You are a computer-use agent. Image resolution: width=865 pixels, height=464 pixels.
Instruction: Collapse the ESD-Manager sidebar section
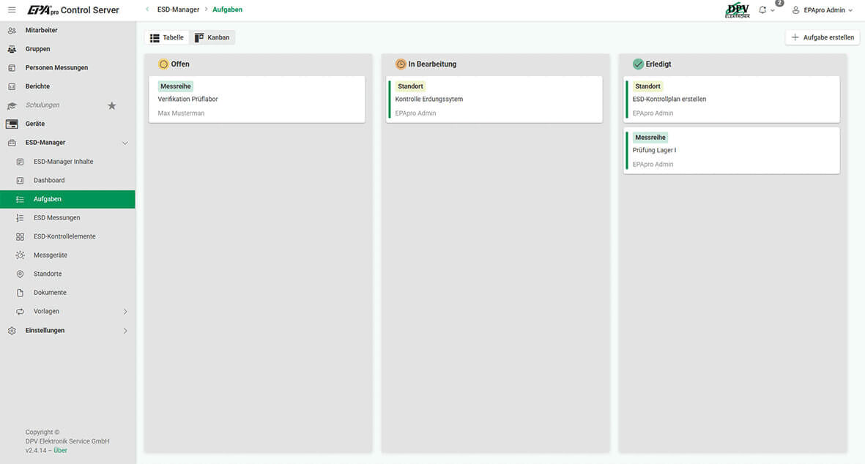(x=125, y=143)
